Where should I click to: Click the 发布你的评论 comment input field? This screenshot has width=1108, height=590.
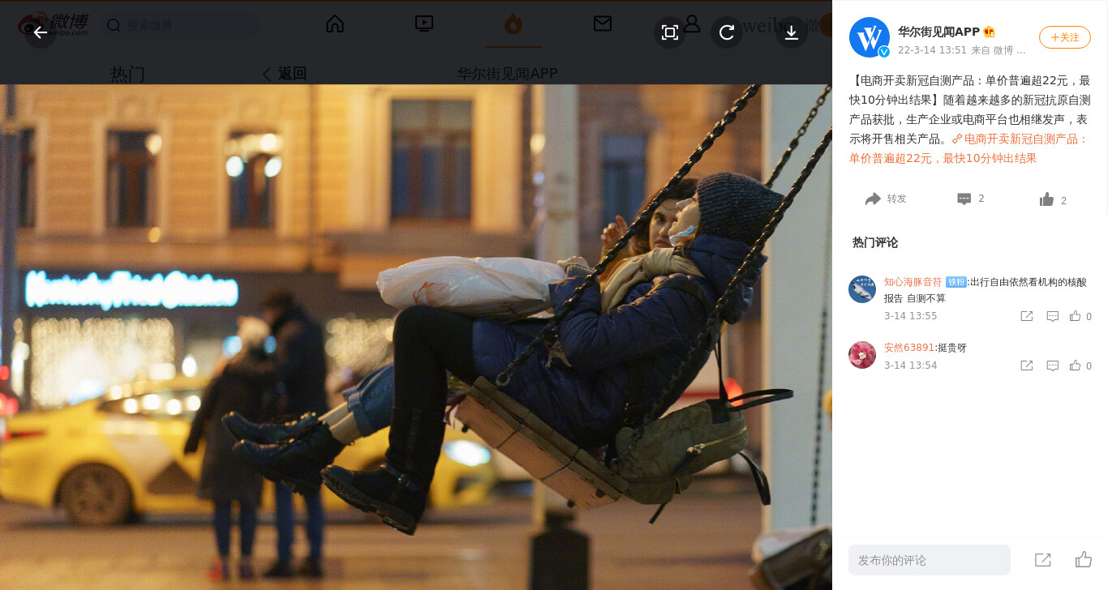930,560
